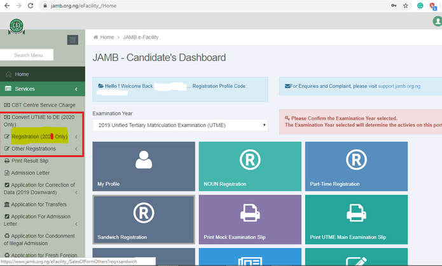Open the red shield extension icon

coord(432,6)
